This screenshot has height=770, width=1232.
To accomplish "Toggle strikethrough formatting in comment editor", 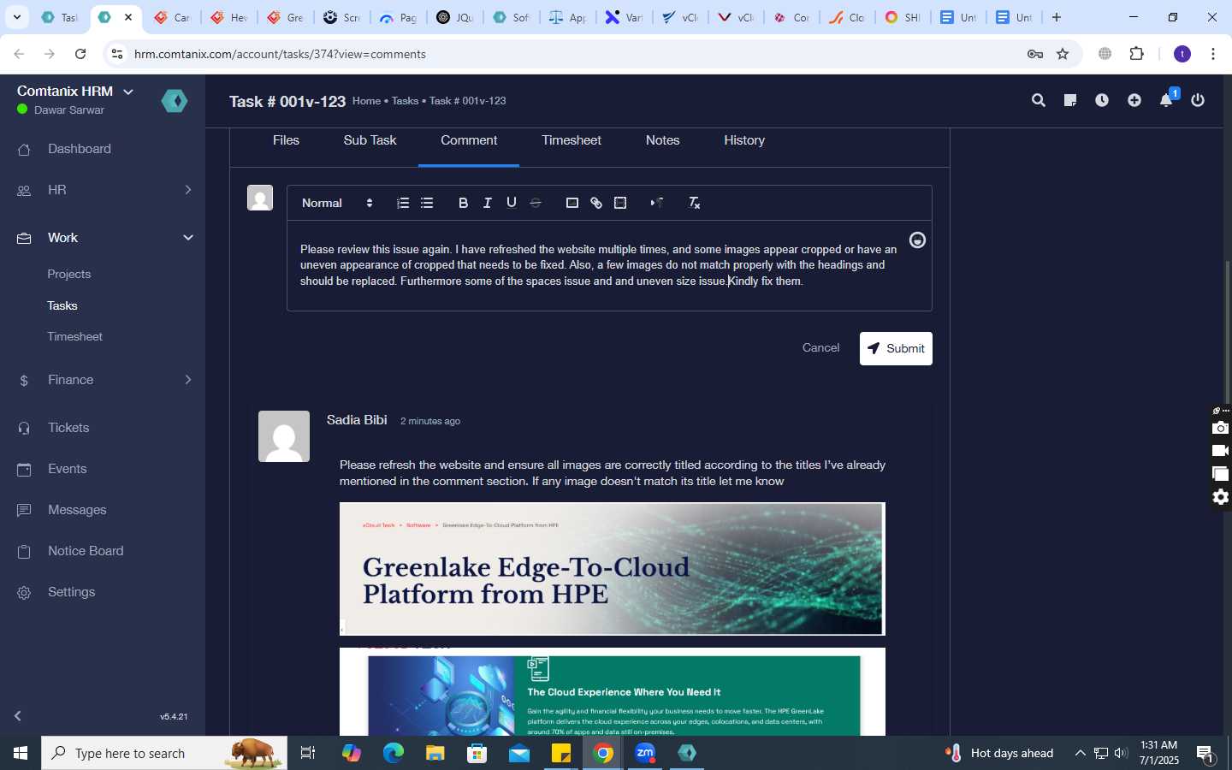I will tap(536, 203).
